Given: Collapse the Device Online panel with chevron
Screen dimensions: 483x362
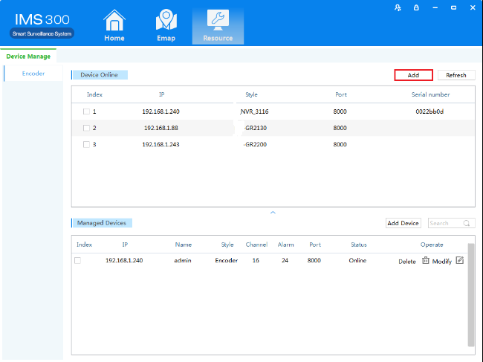Looking at the screenshot, I should coord(273,213).
